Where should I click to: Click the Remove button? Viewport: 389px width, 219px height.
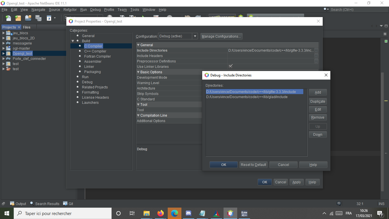[x=318, y=117]
